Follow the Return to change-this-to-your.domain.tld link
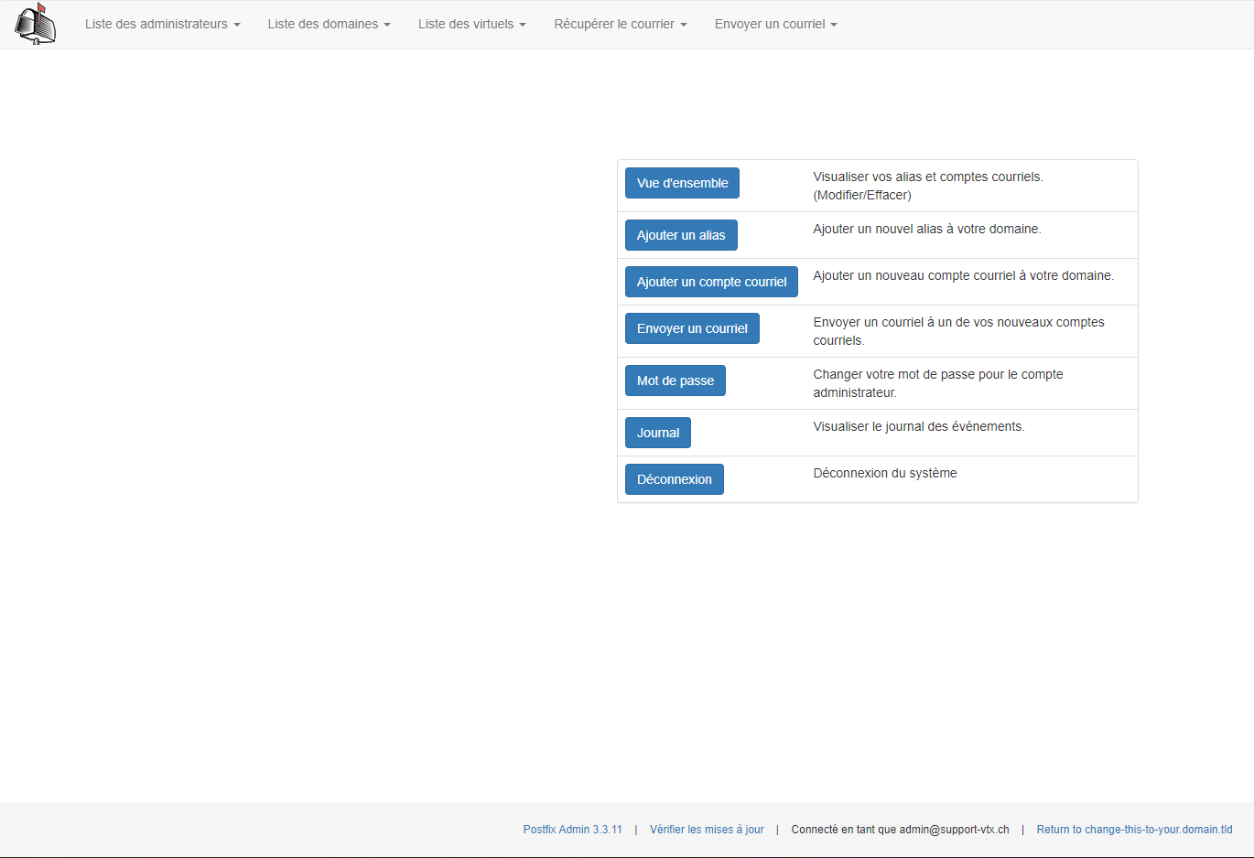The image size is (1254, 858). coord(1134,830)
